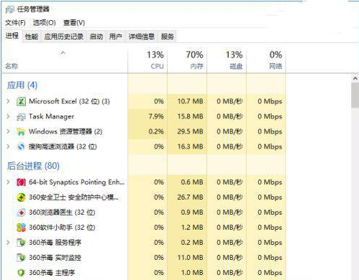359x280 pixels.
Task: Click the 0.2% CPU value cell
Action: click(147, 131)
